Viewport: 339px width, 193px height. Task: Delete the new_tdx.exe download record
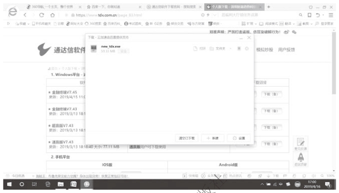(239, 49)
